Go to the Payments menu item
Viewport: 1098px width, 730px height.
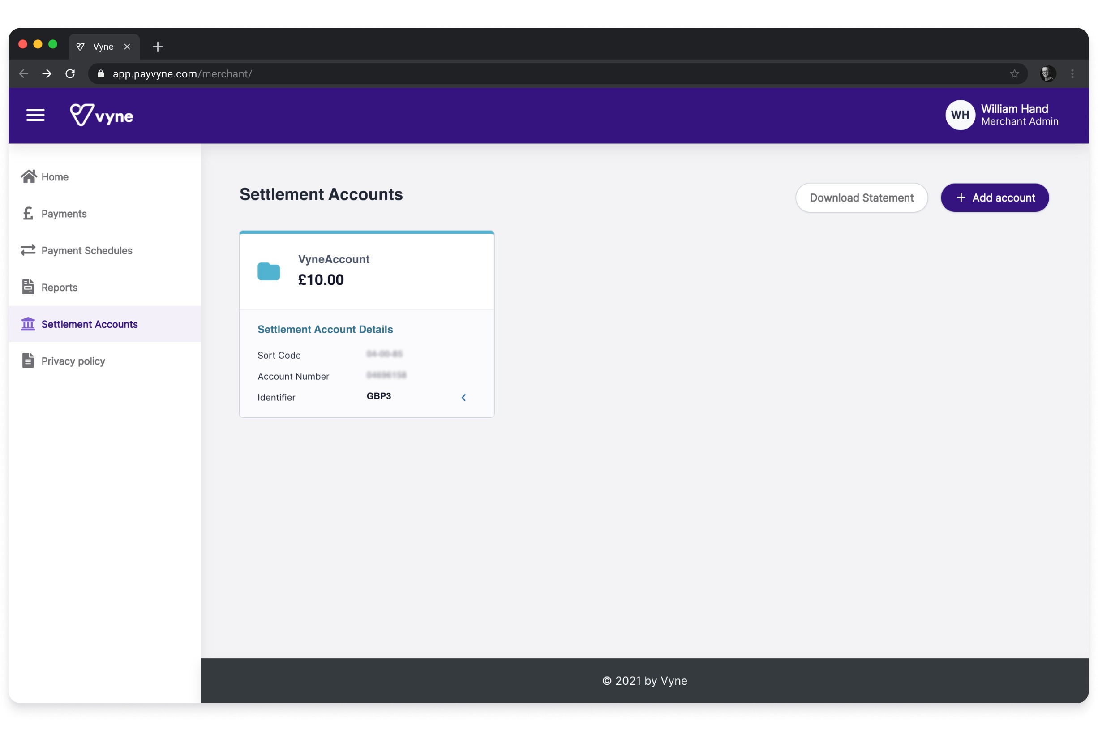pyautogui.click(x=64, y=214)
